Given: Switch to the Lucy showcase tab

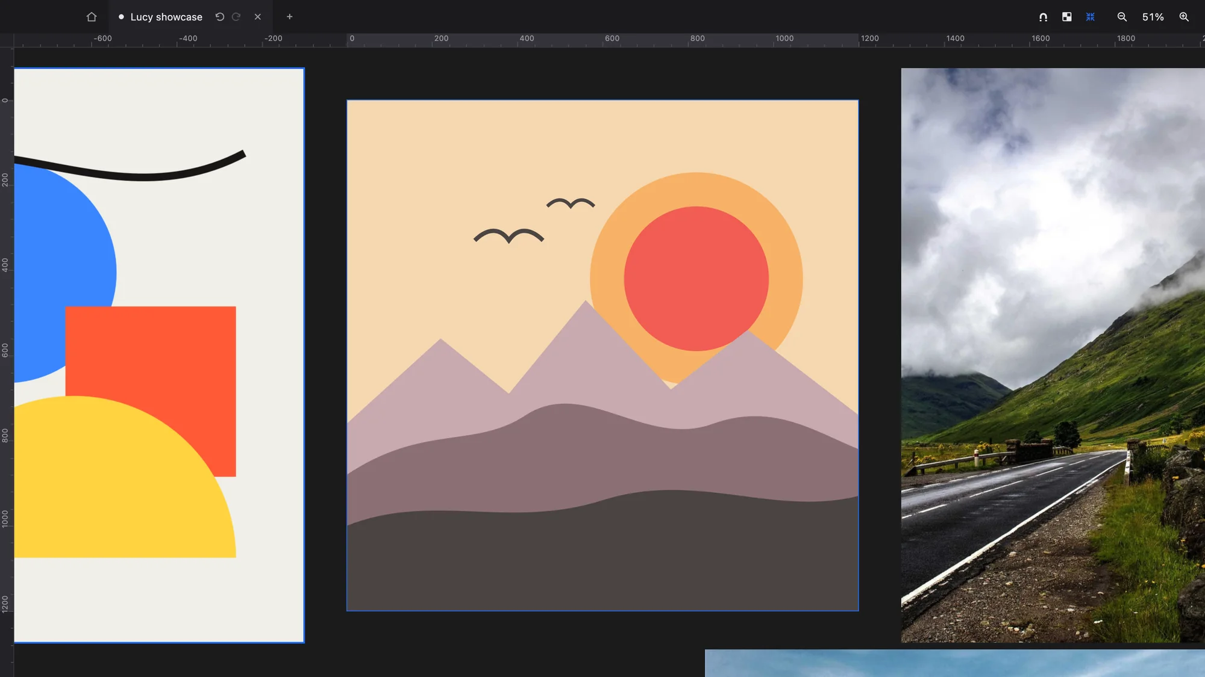Looking at the screenshot, I should (x=166, y=17).
